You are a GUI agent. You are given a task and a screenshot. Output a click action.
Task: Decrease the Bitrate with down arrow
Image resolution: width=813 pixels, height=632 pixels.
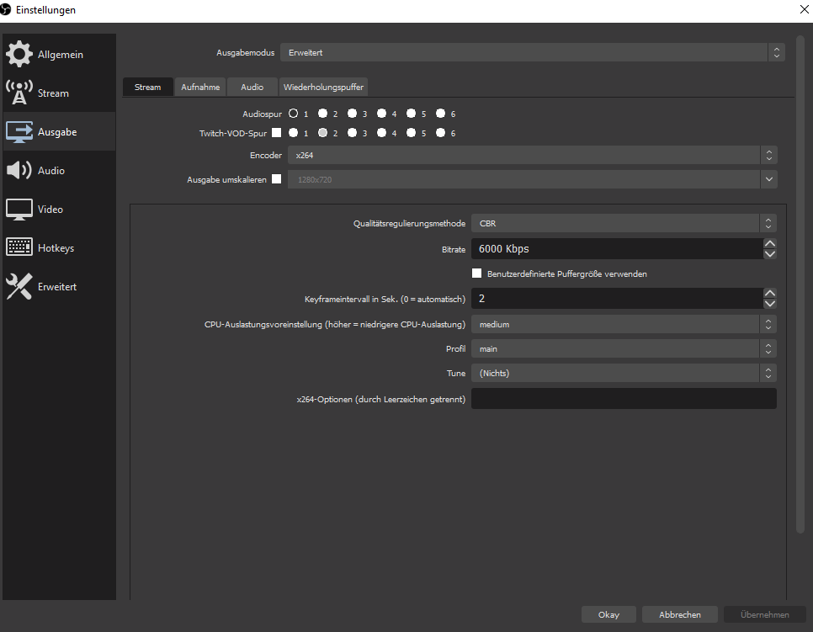pos(770,254)
